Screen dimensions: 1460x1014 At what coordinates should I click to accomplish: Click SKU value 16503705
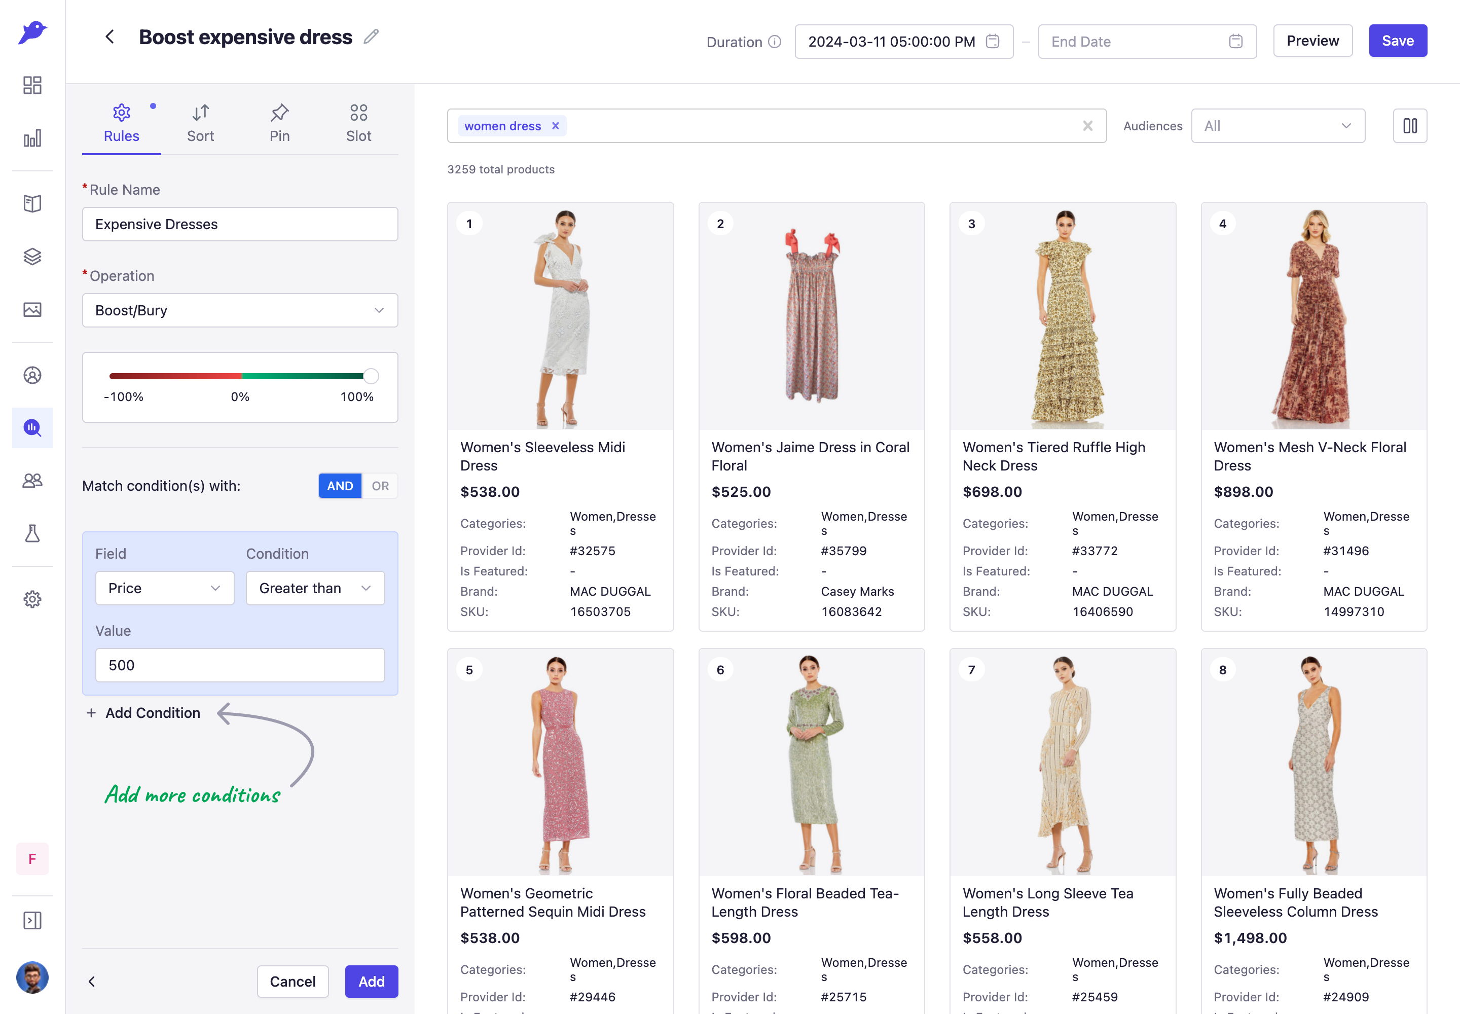pyautogui.click(x=600, y=612)
